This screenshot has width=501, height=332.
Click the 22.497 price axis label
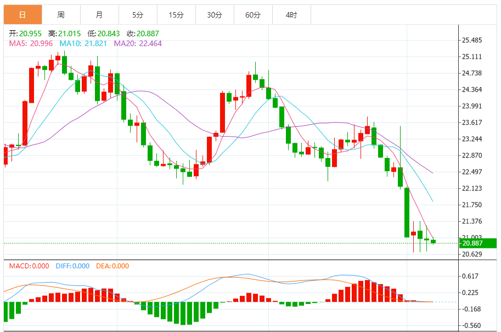pos(472,172)
